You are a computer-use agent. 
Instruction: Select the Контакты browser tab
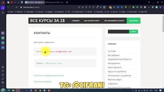click(35, 2)
